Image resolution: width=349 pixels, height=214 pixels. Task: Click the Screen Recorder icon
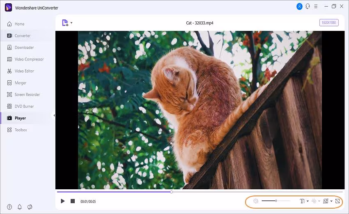click(9, 95)
